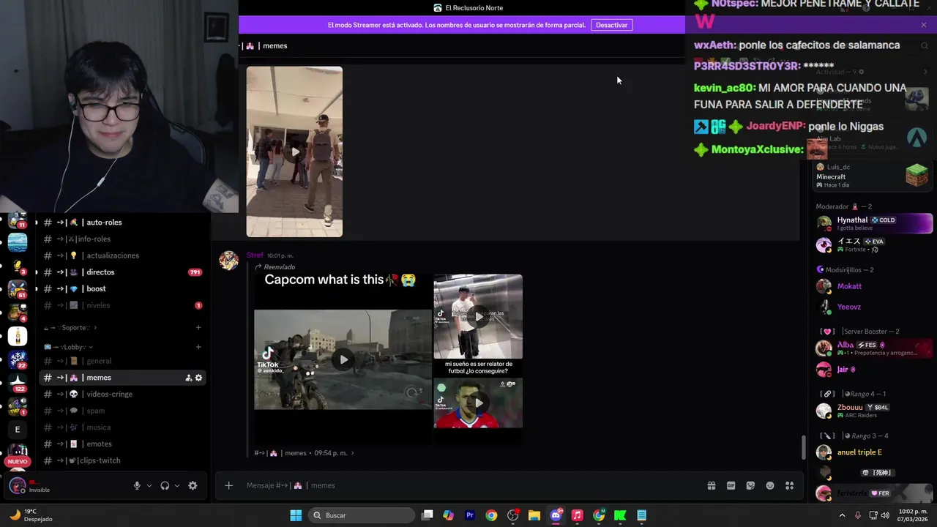
Task: Open the beer bottle server icon
Action: (x=18, y=336)
